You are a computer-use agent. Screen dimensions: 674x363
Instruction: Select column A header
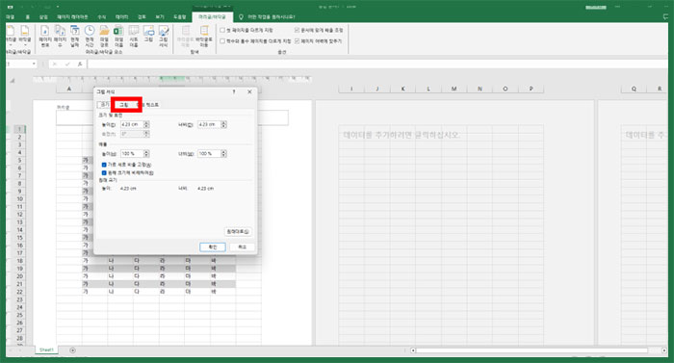69,89
